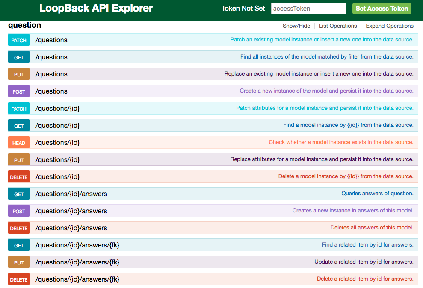Click the "Token Not Set" status text
The height and width of the screenshot is (288, 423).
pos(243,9)
